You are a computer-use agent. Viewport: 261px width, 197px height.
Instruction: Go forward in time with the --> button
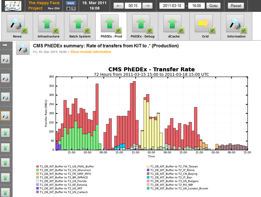147,6
